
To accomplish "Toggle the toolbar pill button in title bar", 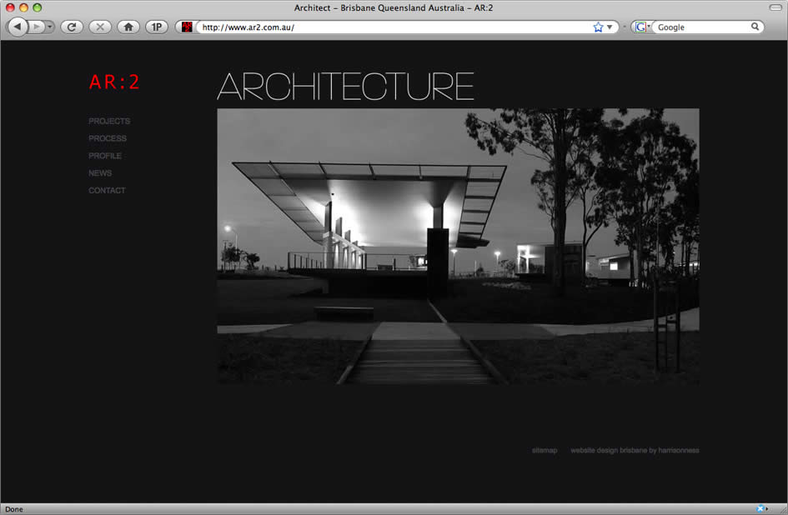I will point(775,7).
